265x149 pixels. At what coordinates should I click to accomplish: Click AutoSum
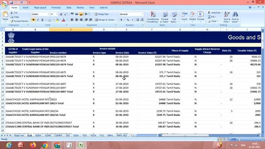pyautogui.click(x=214, y=13)
